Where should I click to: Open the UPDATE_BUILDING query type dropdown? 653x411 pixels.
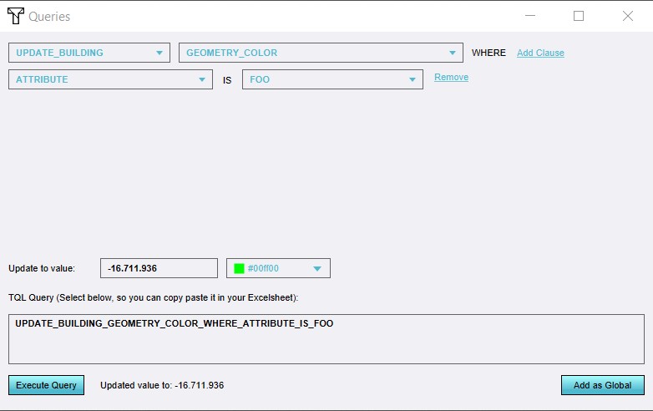pos(89,53)
